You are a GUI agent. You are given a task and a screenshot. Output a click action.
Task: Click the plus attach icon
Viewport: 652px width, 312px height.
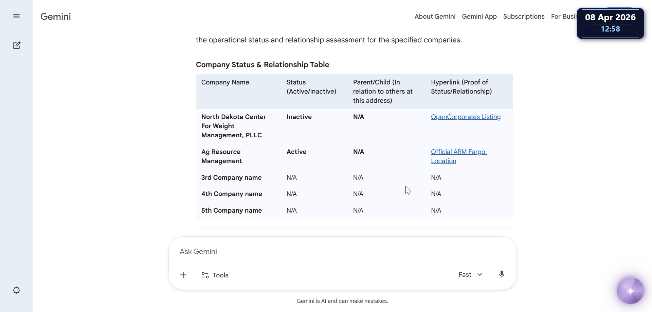coord(183,275)
